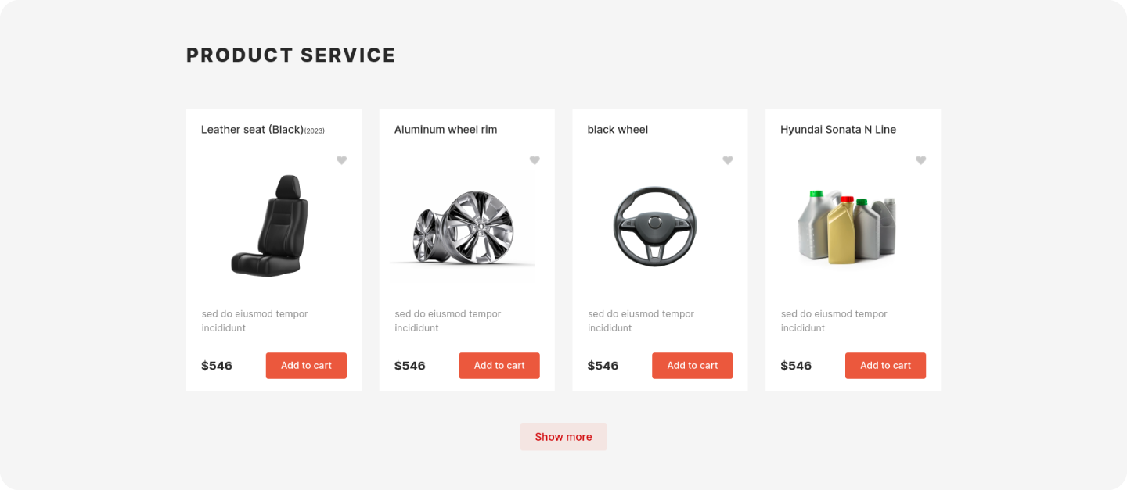Favorite the Leather seat (Black) product with the heart
Screen dimensions: 1127x490
coord(341,160)
